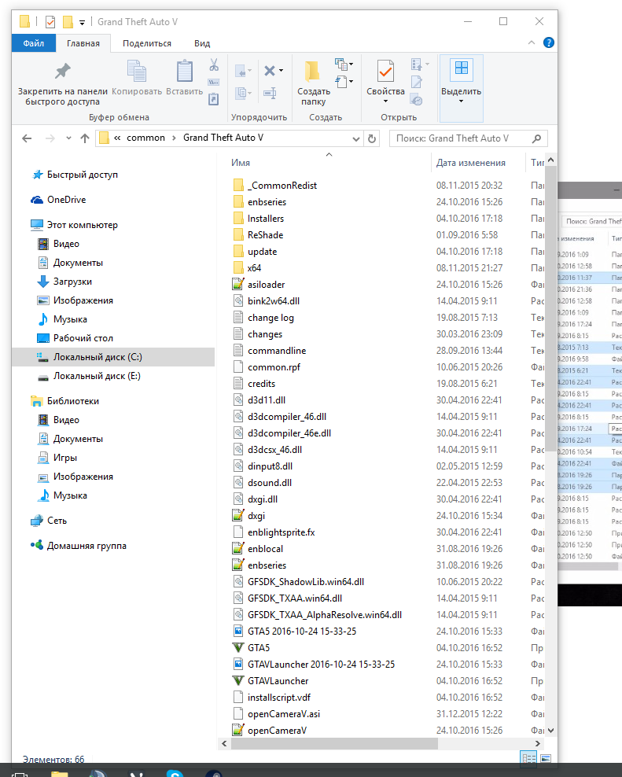
Task: Open OneDrive in navigation pane
Action: (66, 200)
